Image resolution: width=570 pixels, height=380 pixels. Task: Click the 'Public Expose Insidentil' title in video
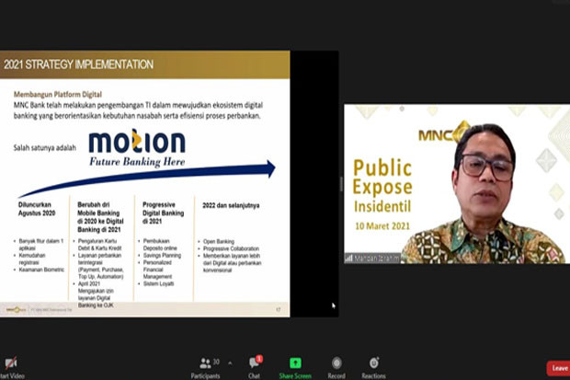pyautogui.click(x=382, y=186)
